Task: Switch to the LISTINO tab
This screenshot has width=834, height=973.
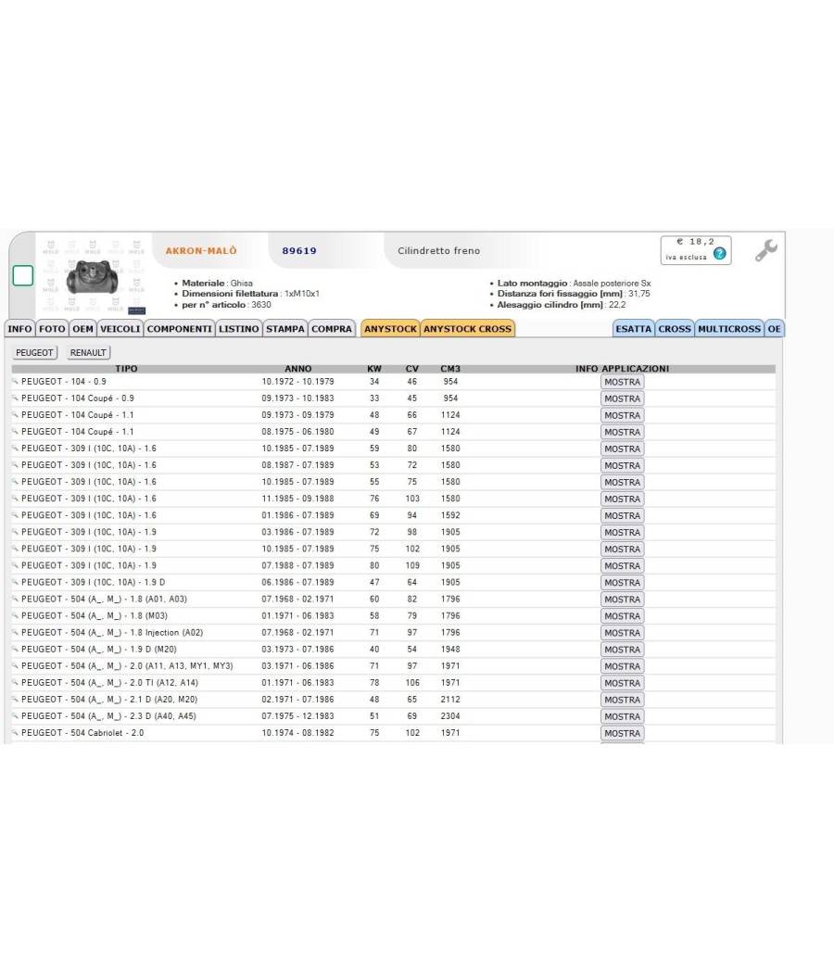Action: [x=239, y=329]
